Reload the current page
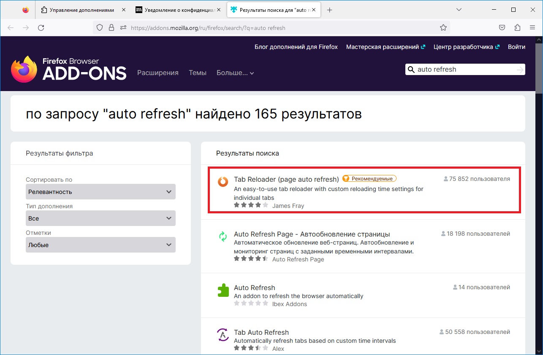This screenshot has height=355, width=543. click(41, 28)
